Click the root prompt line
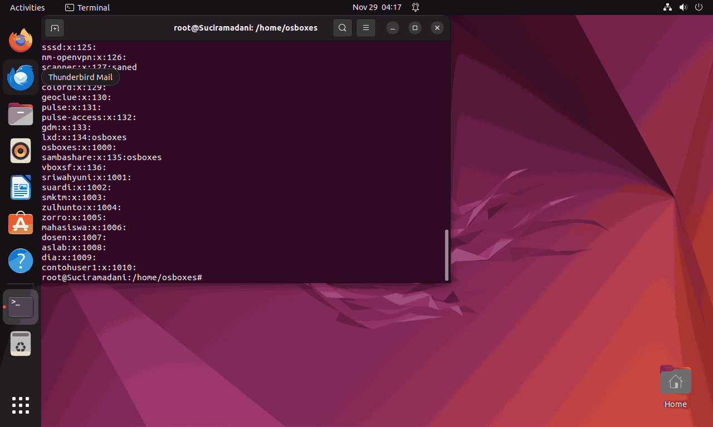713x427 pixels. (122, 277)
